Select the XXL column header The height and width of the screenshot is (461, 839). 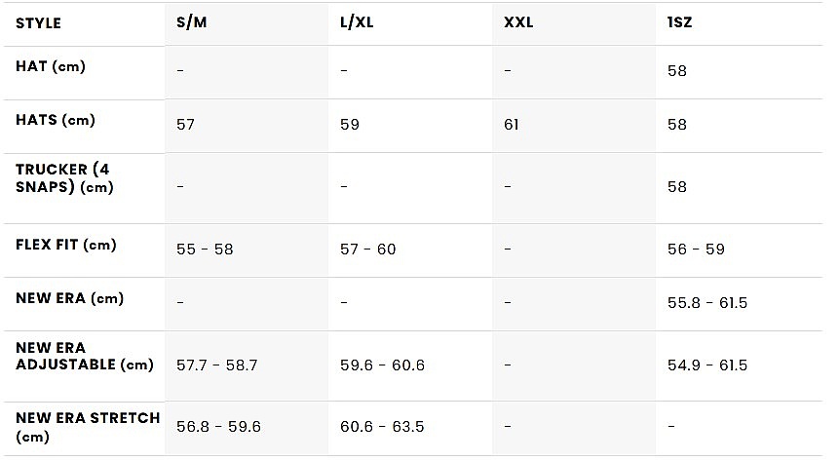(x=518, y=22)
